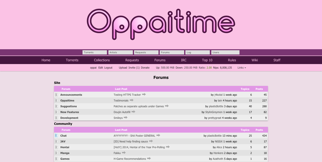Click the forum status icon beside Announcements

57,95
